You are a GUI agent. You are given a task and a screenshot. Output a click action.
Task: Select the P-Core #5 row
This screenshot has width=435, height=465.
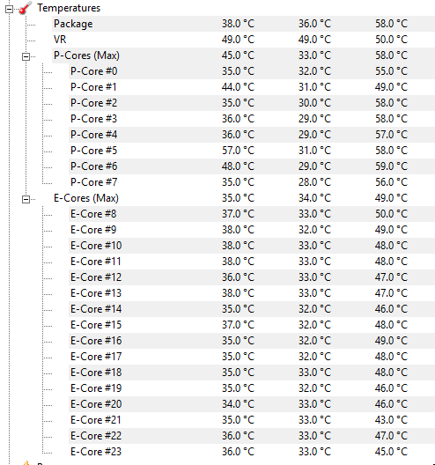coord(252,151)
